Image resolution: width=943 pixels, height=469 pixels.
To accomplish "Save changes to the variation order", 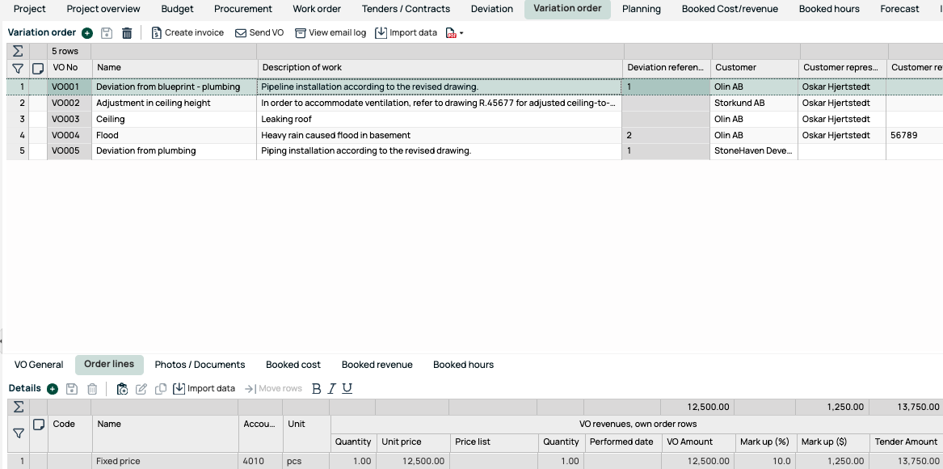I will tap(107, 32).
